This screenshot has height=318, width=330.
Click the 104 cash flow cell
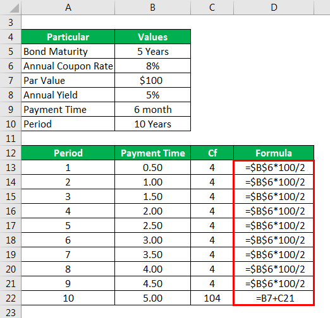pyautogui.click(x=212, y=298)
